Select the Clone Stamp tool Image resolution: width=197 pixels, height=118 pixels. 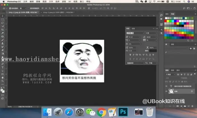3,44
